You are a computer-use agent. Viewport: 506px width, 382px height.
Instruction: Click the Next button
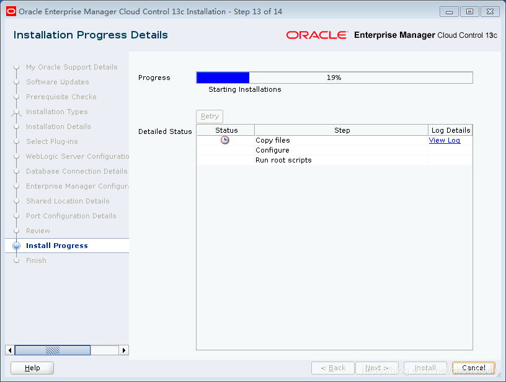pos(377,368)
